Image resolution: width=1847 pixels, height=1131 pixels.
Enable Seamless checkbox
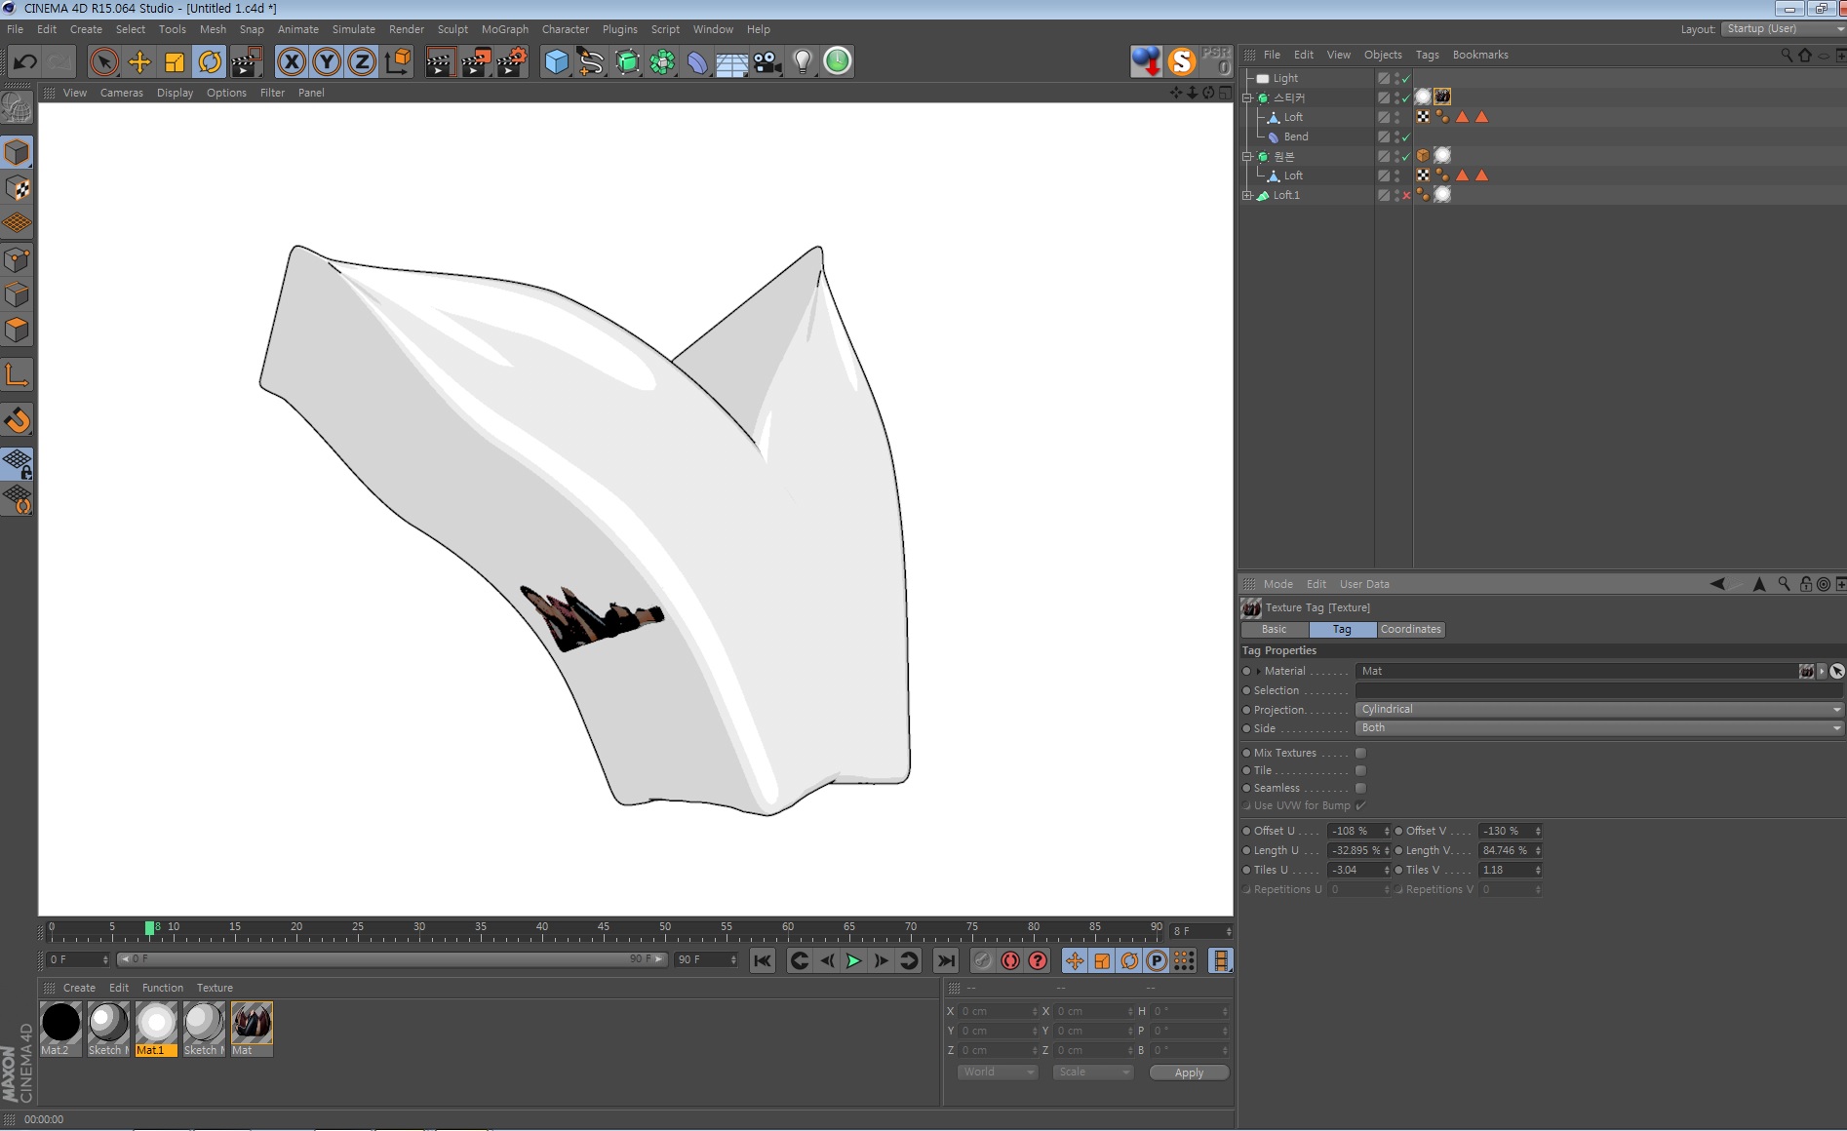(1360, 788)
